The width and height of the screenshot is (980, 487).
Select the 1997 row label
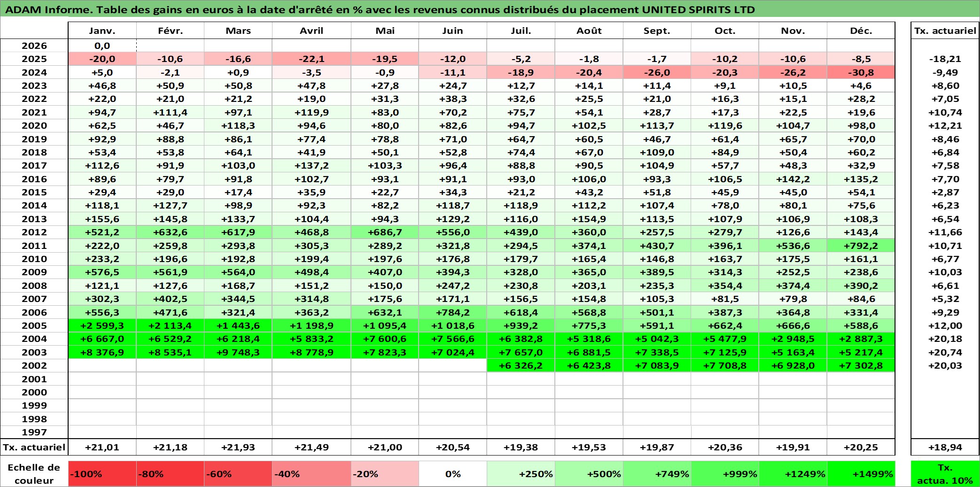[x=34, y=432]
